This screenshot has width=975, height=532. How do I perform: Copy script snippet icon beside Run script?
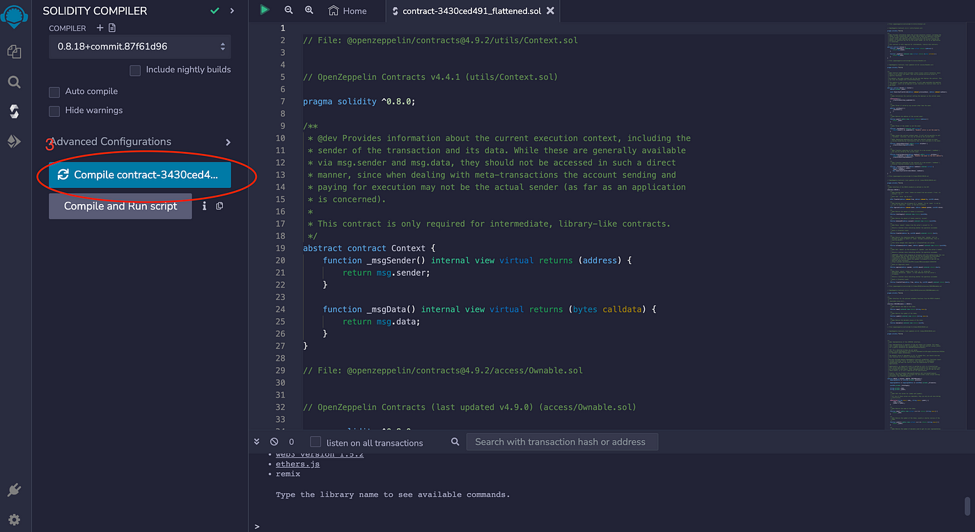tap(219, 206)
